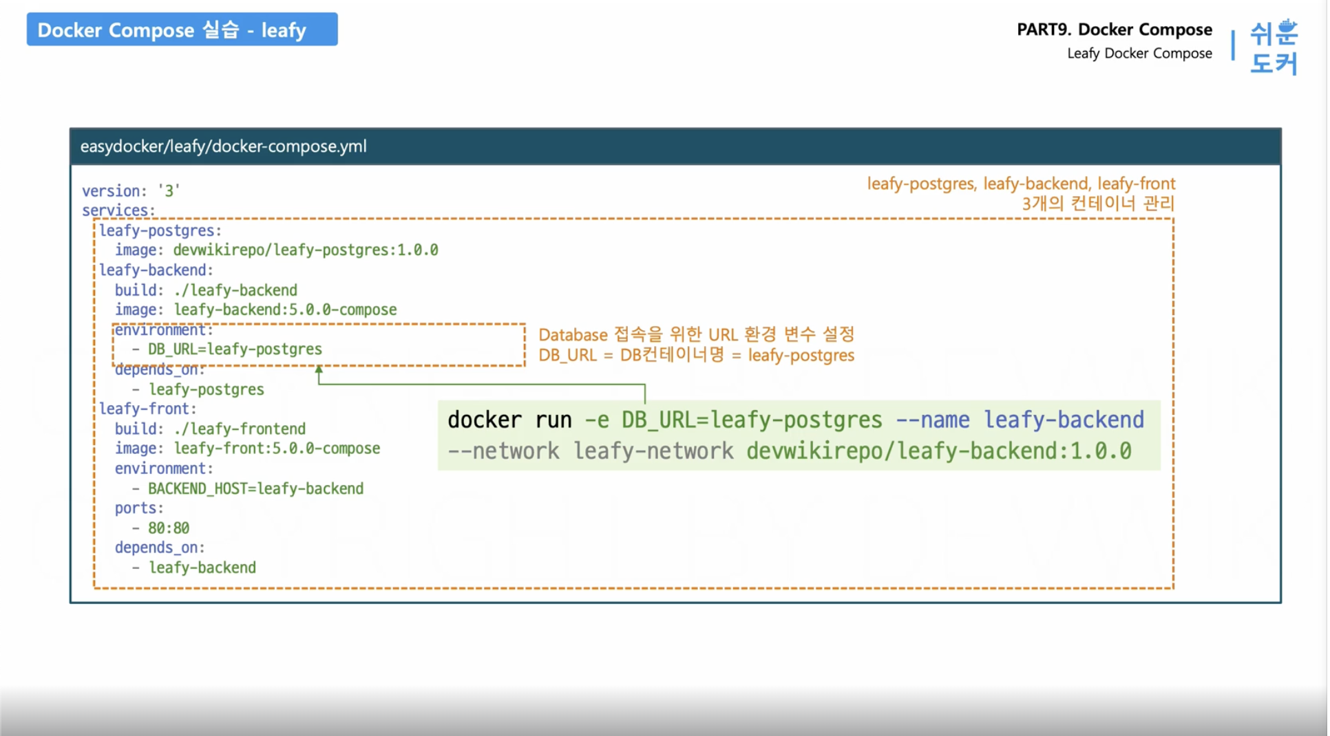1330x736 pixels.
Task: Click 'depends_on:' under leafy-front
Action: 160,548
